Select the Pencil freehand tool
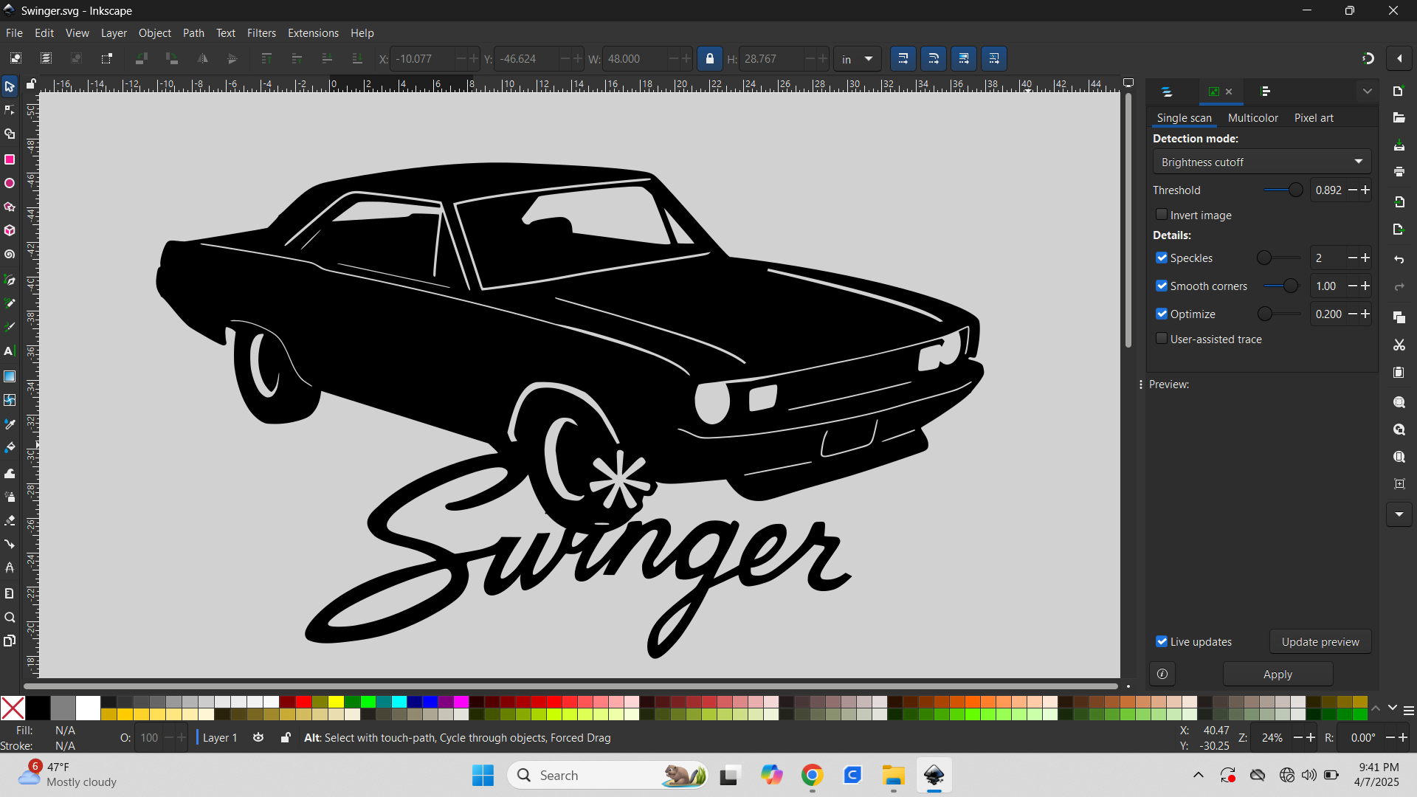Image resolution: width=1417 pixels, height=797 pixels. (x=10, y=303)
